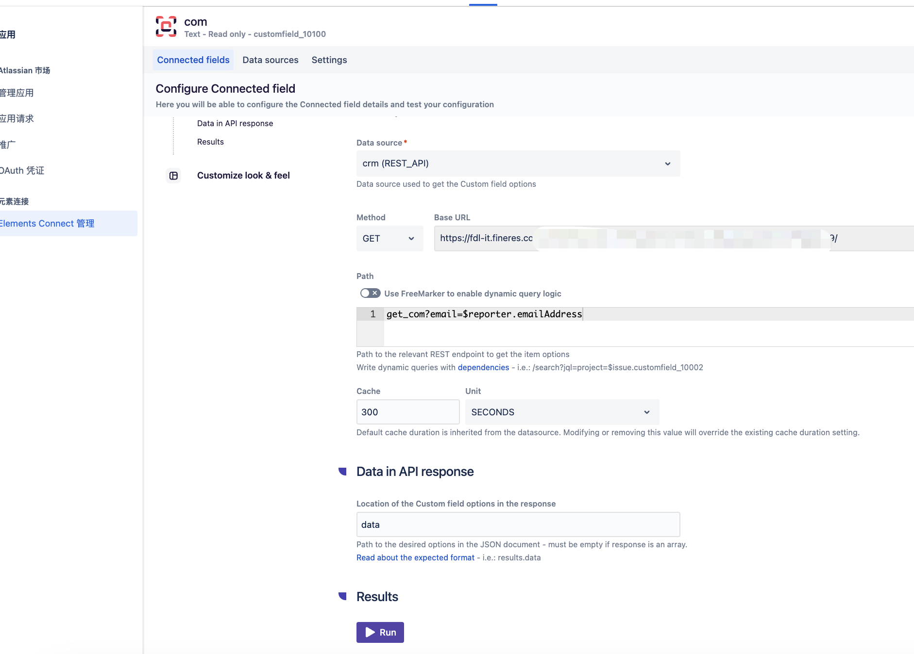Click the purple bookmark icon beside Results heading

point(343,596)
